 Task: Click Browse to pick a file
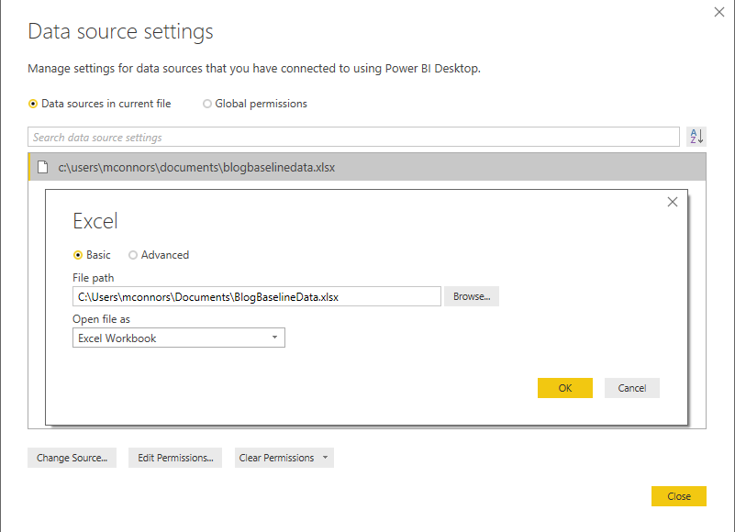471,296
